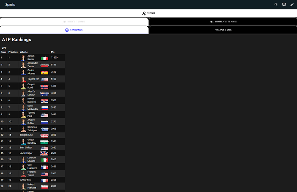
Task: Click Germany flag in Zverev row
Action: pos(44,65)
